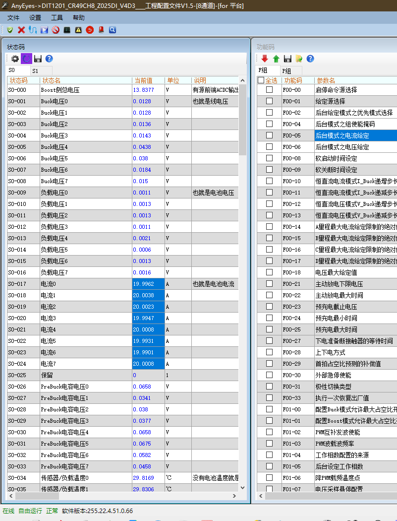397x521 pixels.
Task: Click the 状态名 column header
Action: point(86,80)
